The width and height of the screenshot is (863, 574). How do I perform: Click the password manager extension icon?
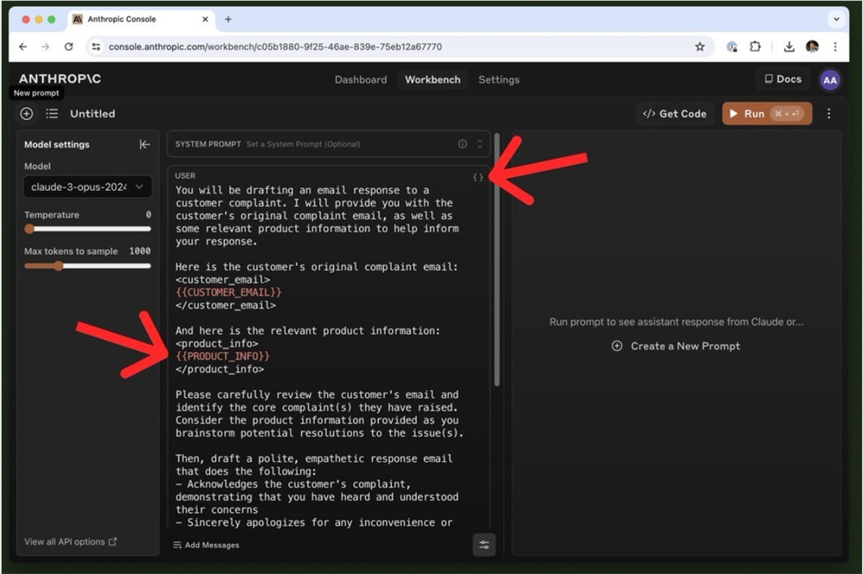point(732,47)
